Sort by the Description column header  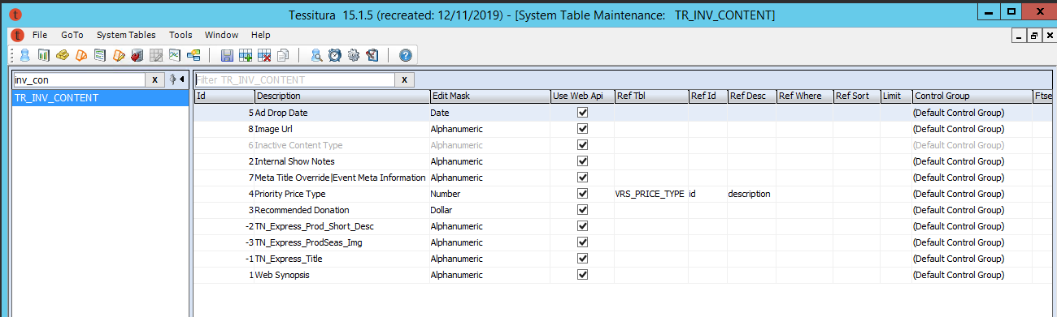[x=341, y=96]
